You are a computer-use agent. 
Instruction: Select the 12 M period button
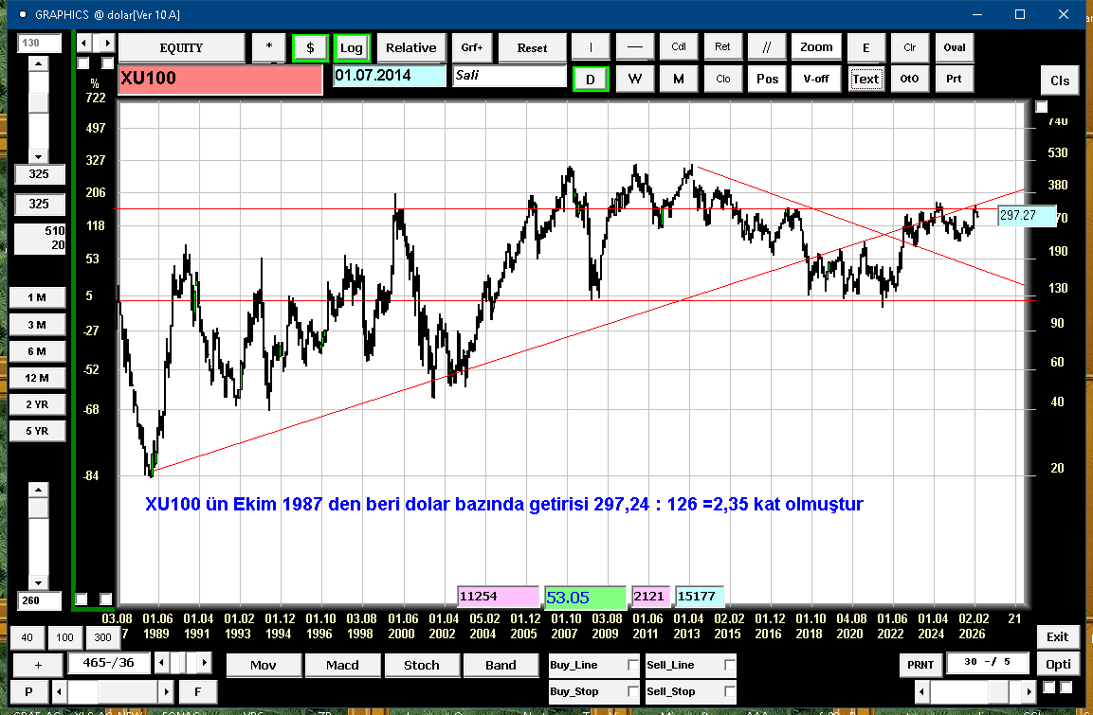click(37, 378)
